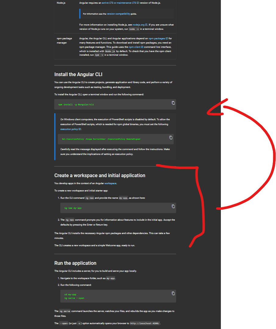Click the ng new my-app code text
276x329 pixels.
[x=73, y=208]
